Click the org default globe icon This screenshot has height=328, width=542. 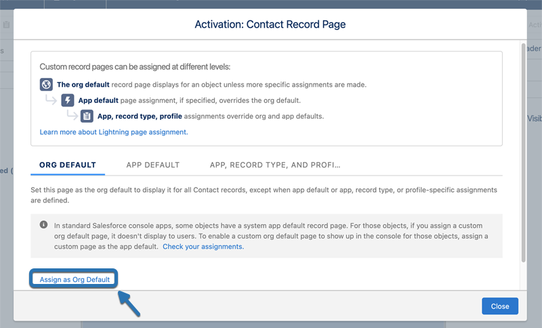pos(46,85)
